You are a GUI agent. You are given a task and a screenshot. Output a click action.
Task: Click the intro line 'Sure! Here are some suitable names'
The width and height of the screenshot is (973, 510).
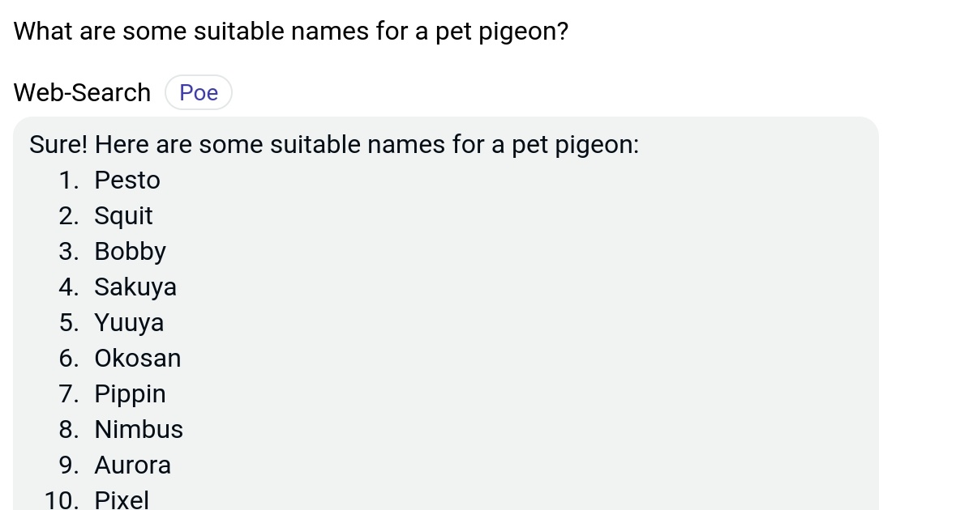[x=334, y=146]
